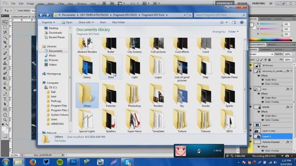Open the Arrange by Folder dropdown
296x166 pixels.
pyautogui.click(x=234, y=32)
